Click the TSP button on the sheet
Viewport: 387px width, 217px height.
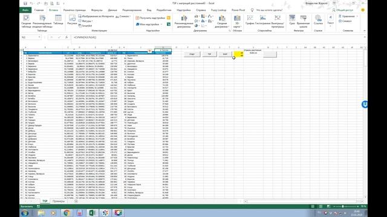209,54
